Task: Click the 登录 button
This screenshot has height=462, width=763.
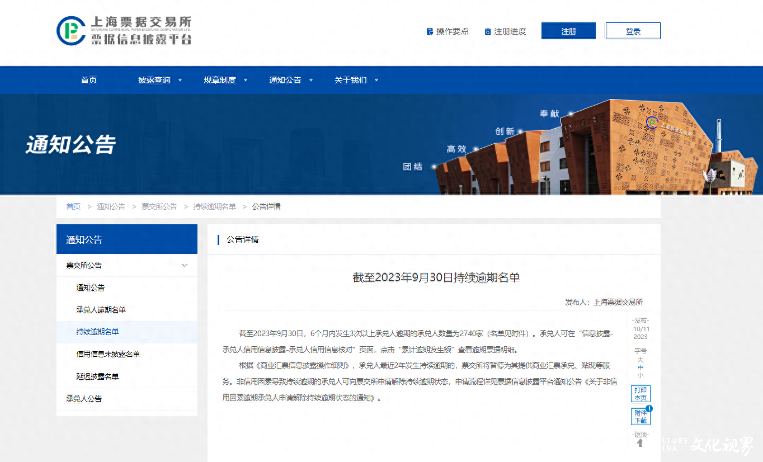Action: click(633, 31)
